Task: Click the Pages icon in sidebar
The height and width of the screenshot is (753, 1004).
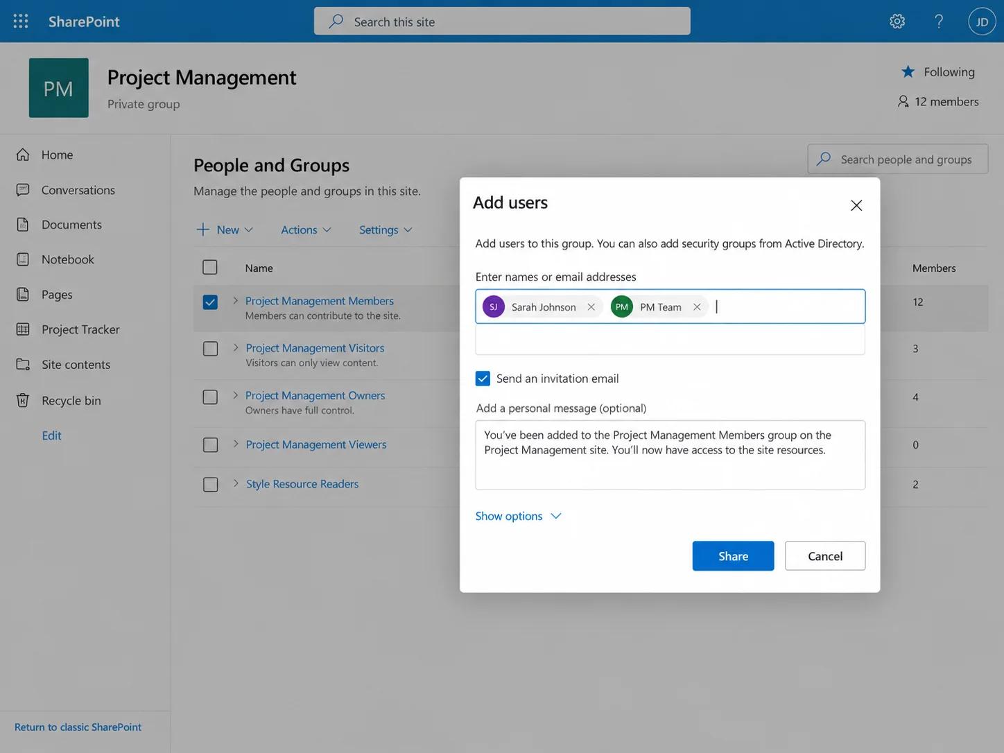Action: [x=23, y=294]
